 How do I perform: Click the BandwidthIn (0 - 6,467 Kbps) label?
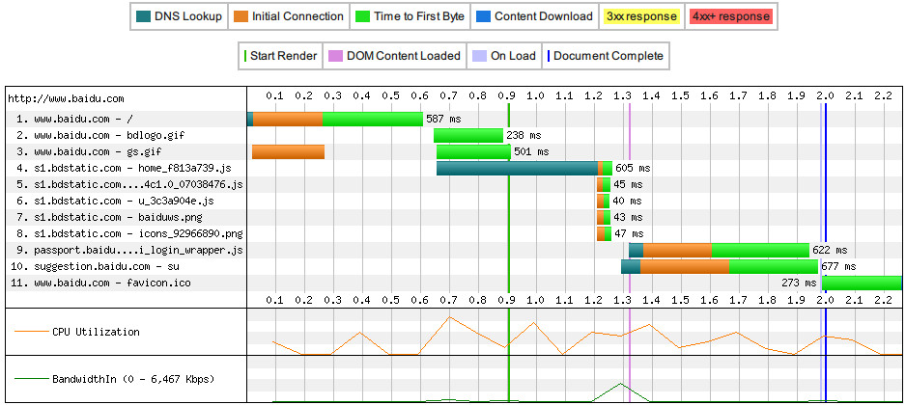point(133,380)
